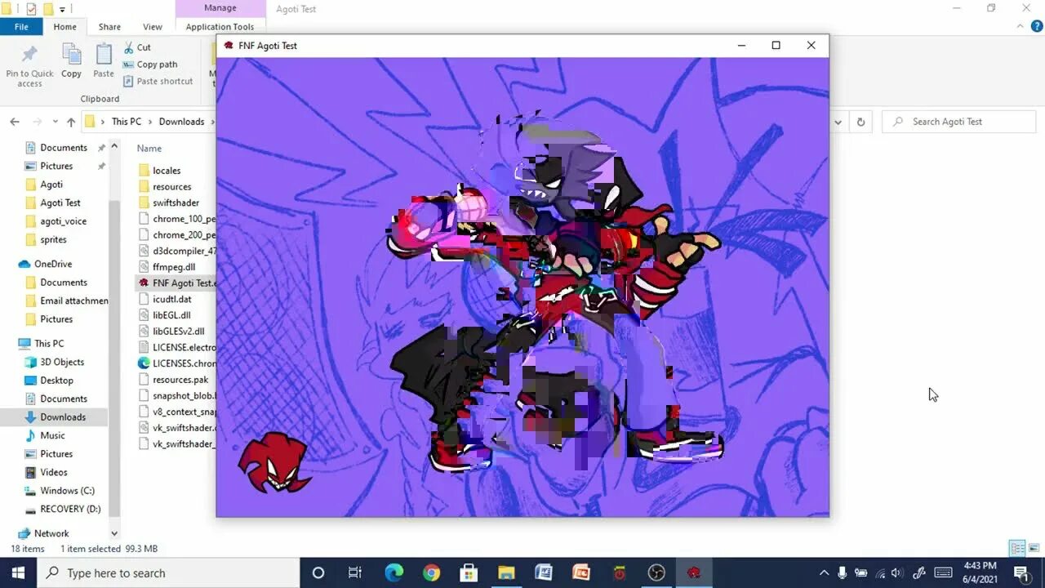Click Downloads in the address path
The width and height of the screenshot is (1045, 588).
(181, 122)
